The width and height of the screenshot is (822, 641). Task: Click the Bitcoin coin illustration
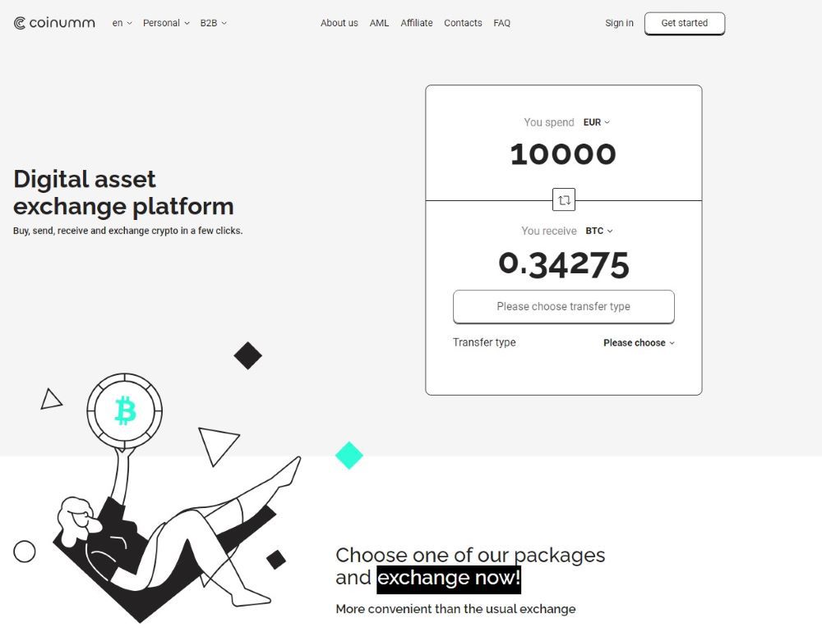tap(125, 410)
